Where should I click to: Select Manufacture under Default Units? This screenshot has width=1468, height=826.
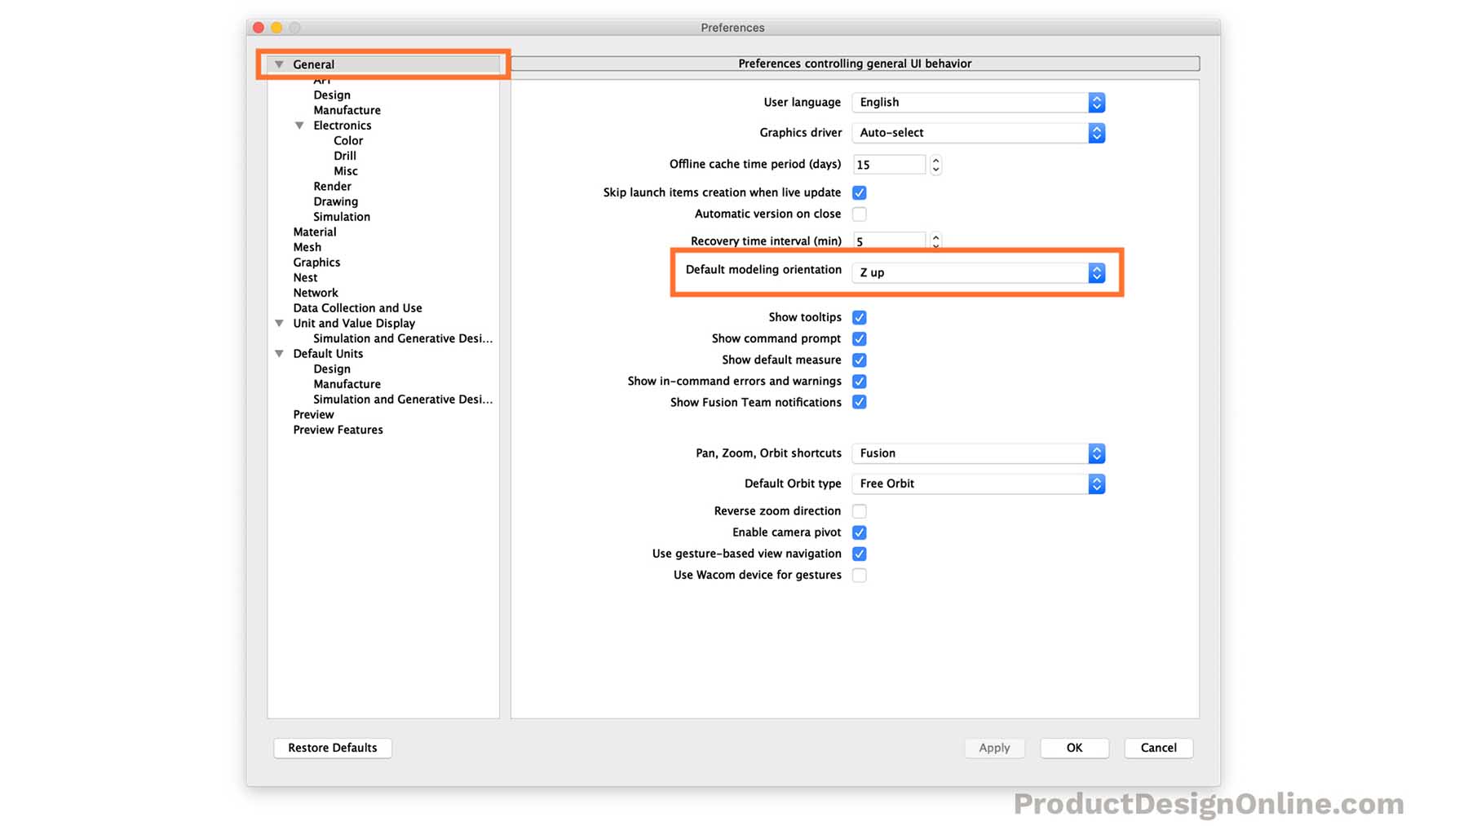coord(347,384)
